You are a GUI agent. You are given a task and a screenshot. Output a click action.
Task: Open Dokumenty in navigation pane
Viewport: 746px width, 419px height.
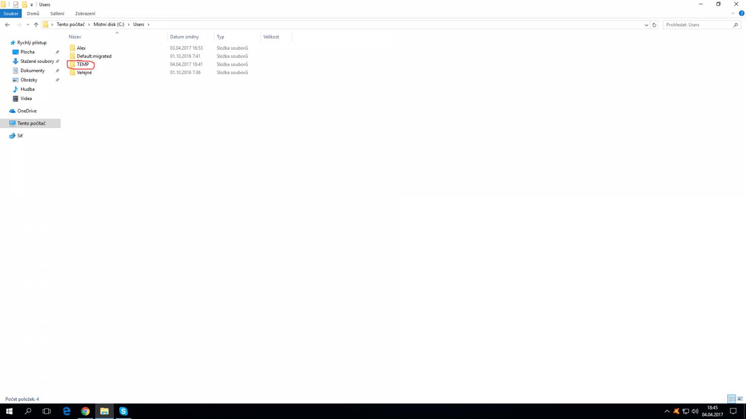(x=32, y=70)
